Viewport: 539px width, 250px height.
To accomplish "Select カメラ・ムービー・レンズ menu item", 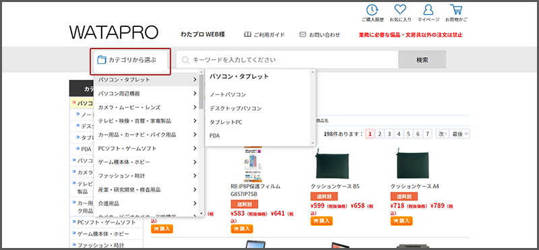I will 129,107.
